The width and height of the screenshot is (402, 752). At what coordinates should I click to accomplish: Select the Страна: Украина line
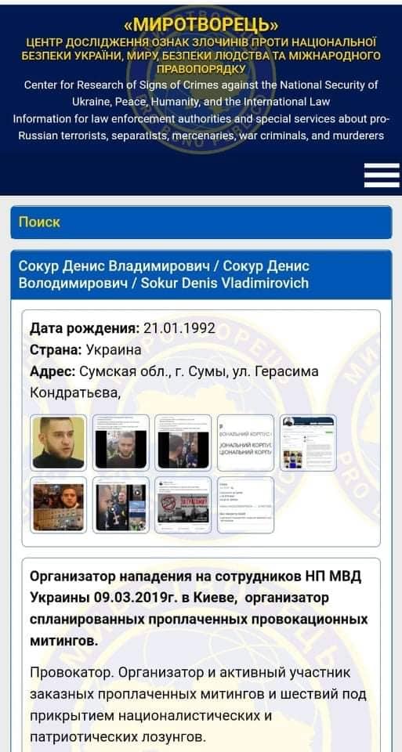[x=85, y=349]
